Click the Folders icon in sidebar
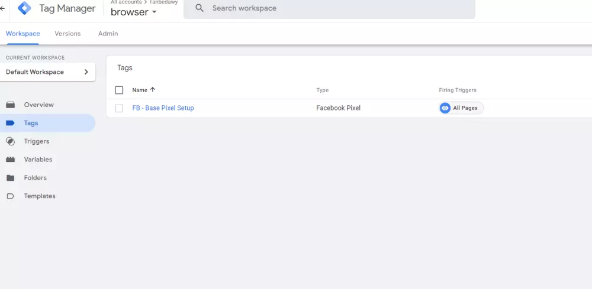Image resolution: width=592 pixels, height=289 pixels. 11,178
